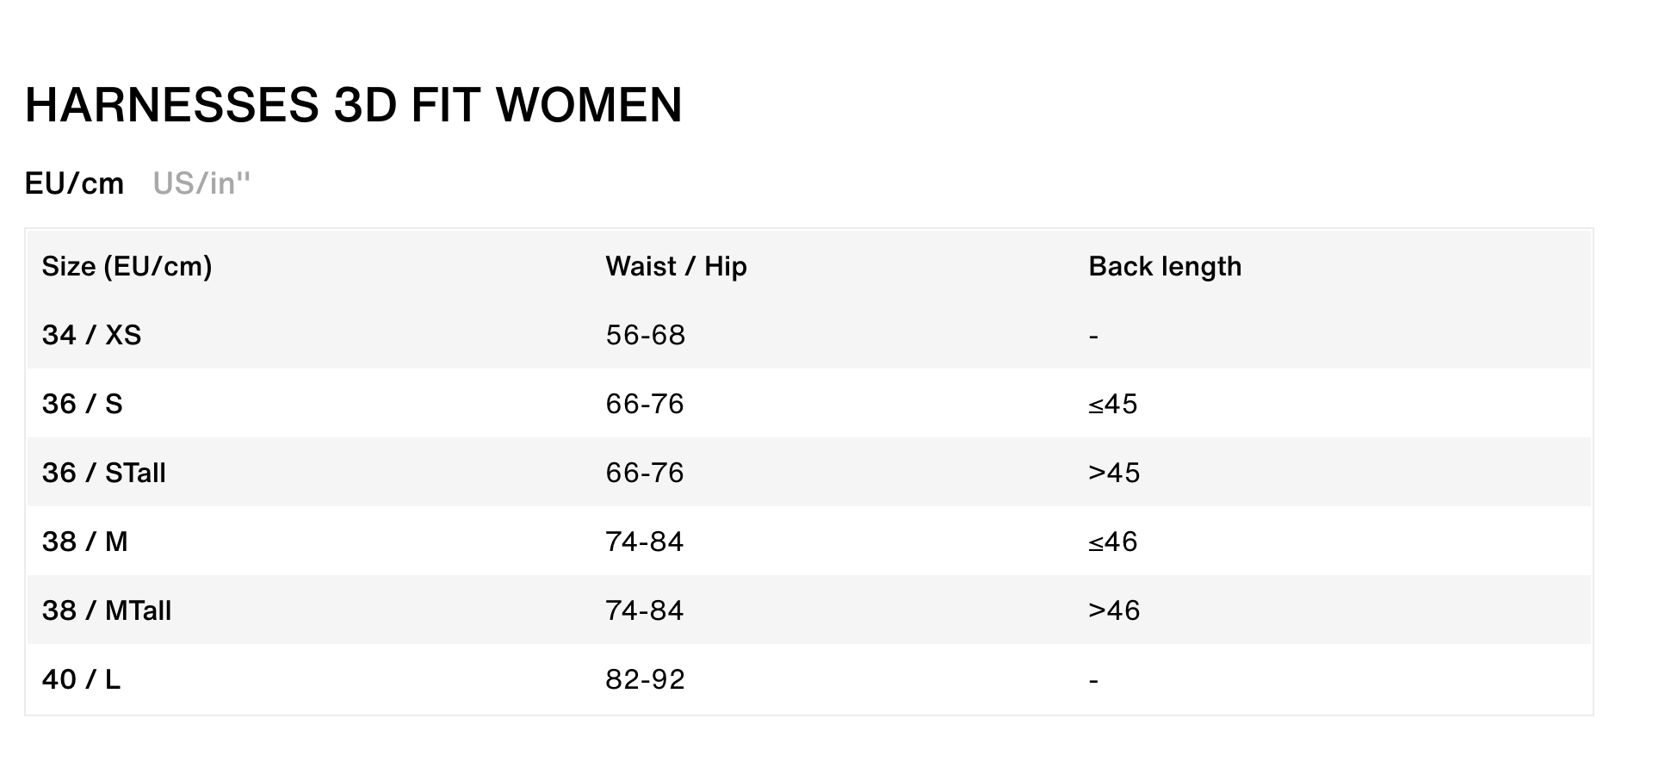1665x780 pixels.
Task: Click the 74-84 value in MTall row
Action: [x=645, y=610]
